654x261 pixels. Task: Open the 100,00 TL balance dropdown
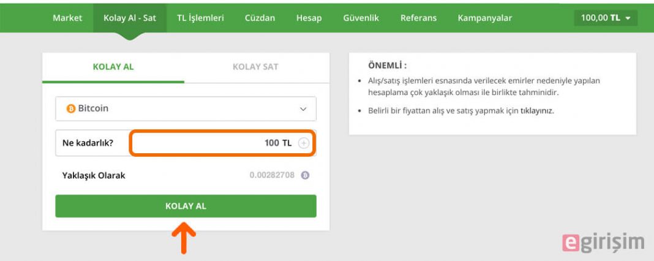click(606, 18)
